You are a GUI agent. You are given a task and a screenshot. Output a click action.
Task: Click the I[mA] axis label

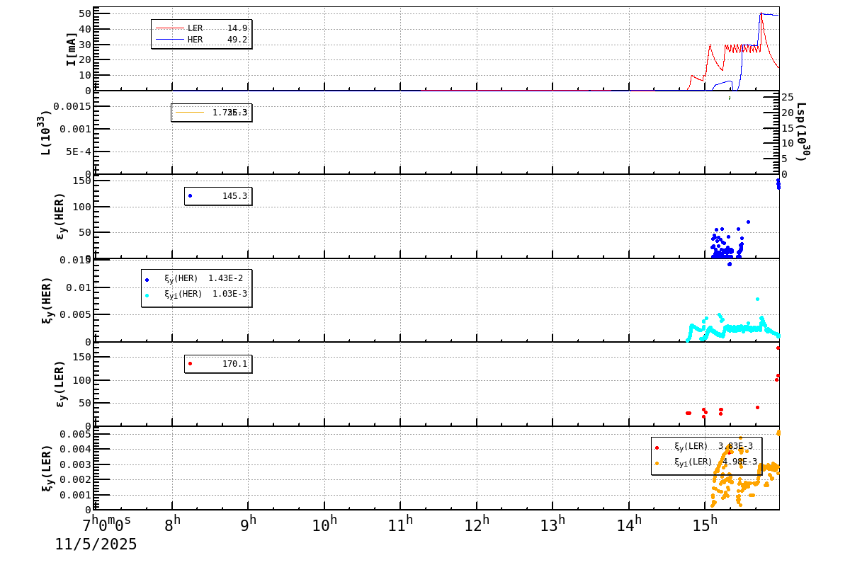pos(71,48)
